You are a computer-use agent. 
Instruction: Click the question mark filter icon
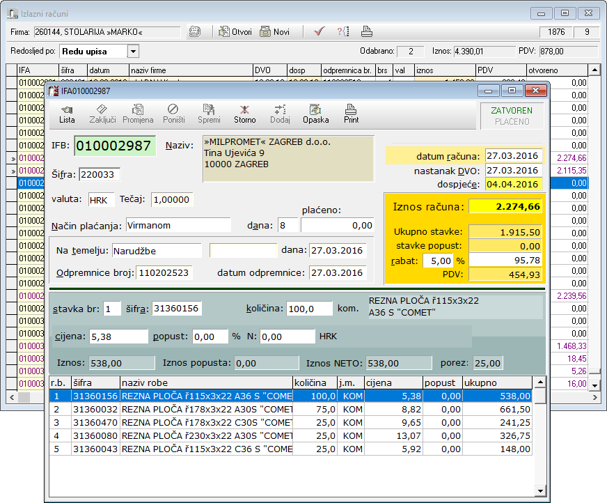tap(343, 32)
